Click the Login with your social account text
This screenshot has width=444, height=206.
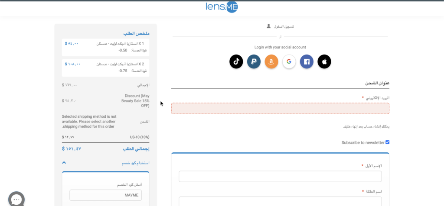(x=280, y=47)
